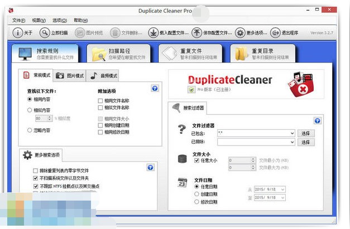This screenshot has width=350, height=229.
Task: Click the funnel icon beside 搜索过滤器
Action: pos(176,108)
